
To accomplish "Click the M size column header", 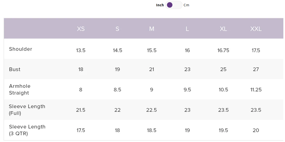I will point(152,29).
